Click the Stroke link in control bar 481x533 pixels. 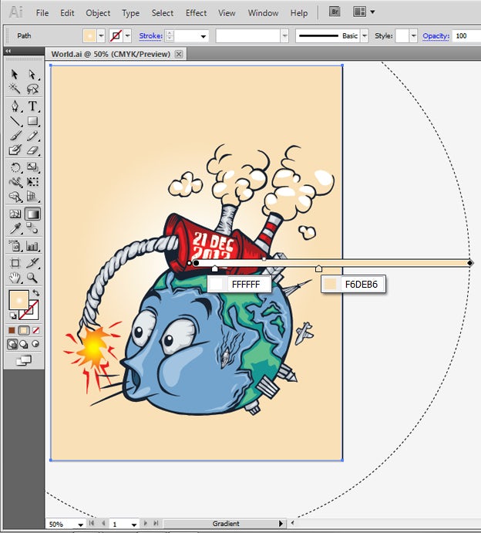[x=150, y=36]
